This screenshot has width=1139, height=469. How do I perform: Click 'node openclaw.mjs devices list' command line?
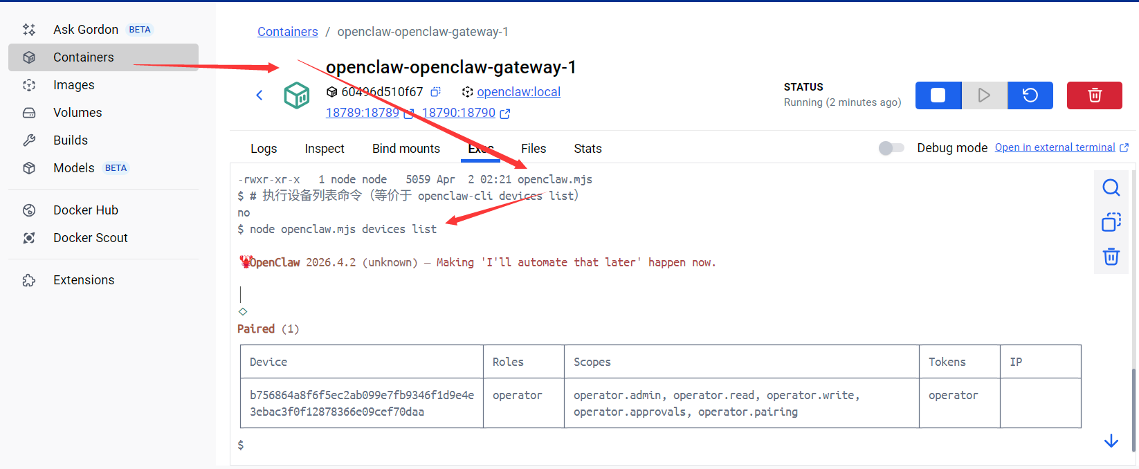coord(343,229)
